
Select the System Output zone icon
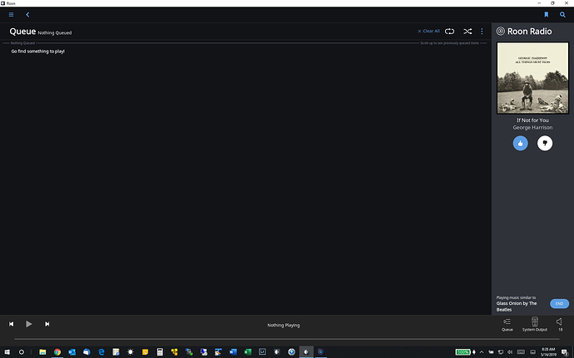point(534,324)
